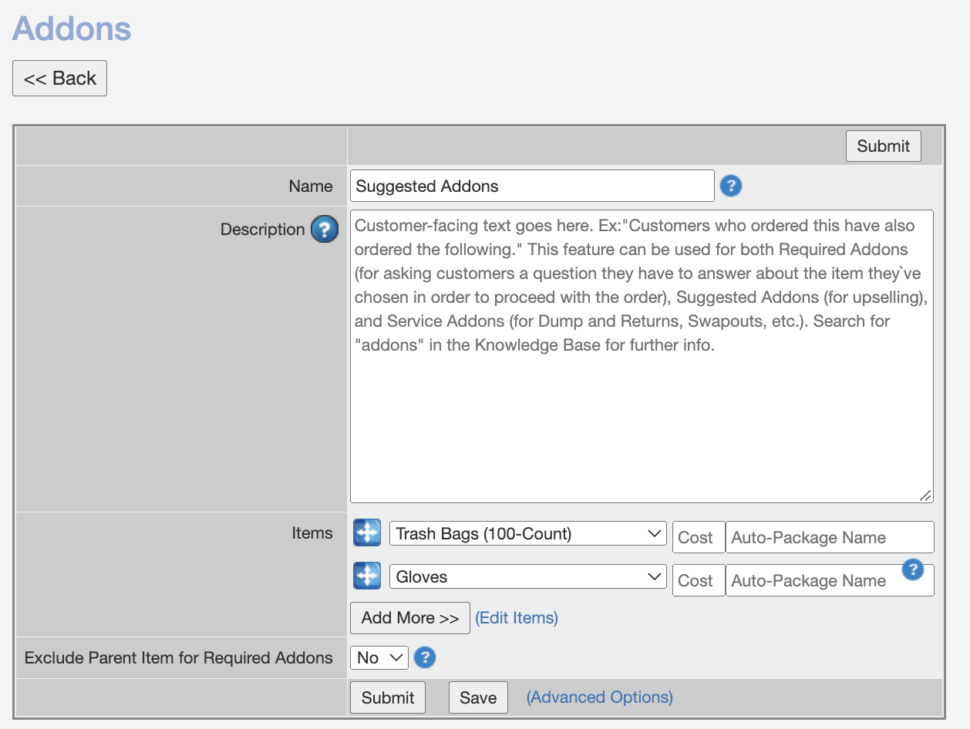Click the Cost field in the Trash Bags row
Image resolution: width=970 pixels, height=729 pixels.
(699, 538)
